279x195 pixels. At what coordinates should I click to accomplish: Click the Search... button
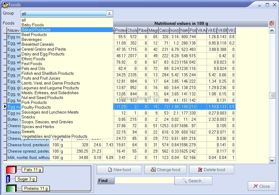tap(193, 181)
